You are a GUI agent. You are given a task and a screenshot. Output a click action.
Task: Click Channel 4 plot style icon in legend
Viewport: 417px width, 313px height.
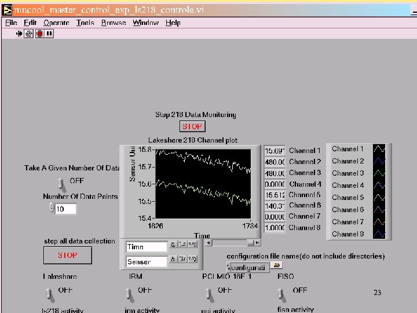tap(379, 185)
